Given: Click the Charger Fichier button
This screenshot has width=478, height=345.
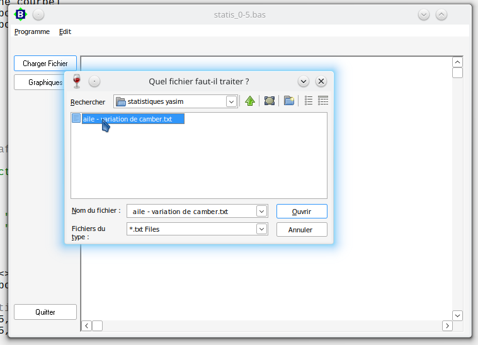Looking at the screenshot, I should point(45,64).
